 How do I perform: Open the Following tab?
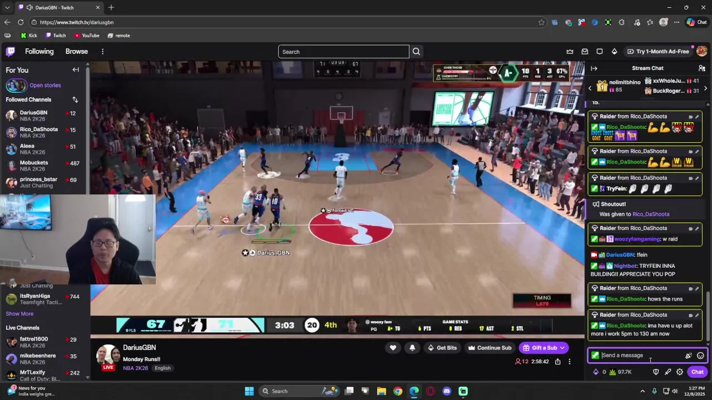(x=39, y=52)
